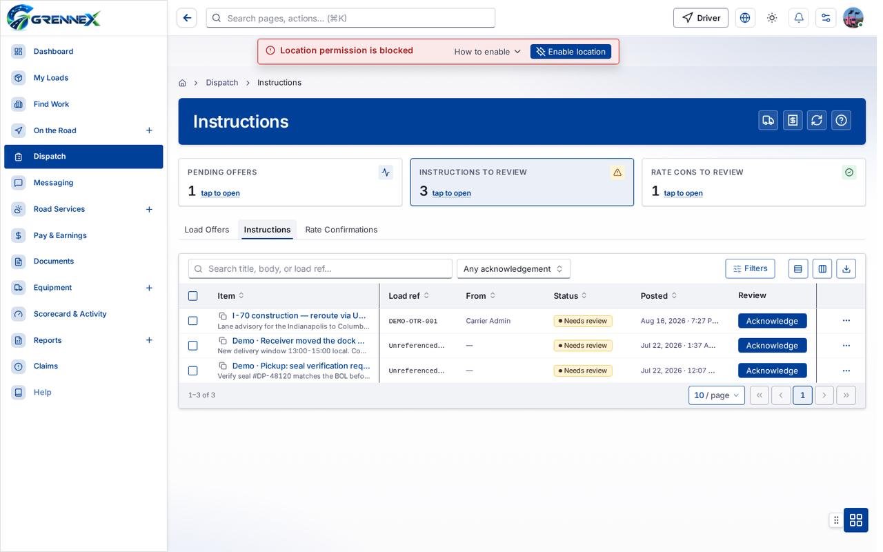Tick the checkbox for seal verification row

(193, 371)
